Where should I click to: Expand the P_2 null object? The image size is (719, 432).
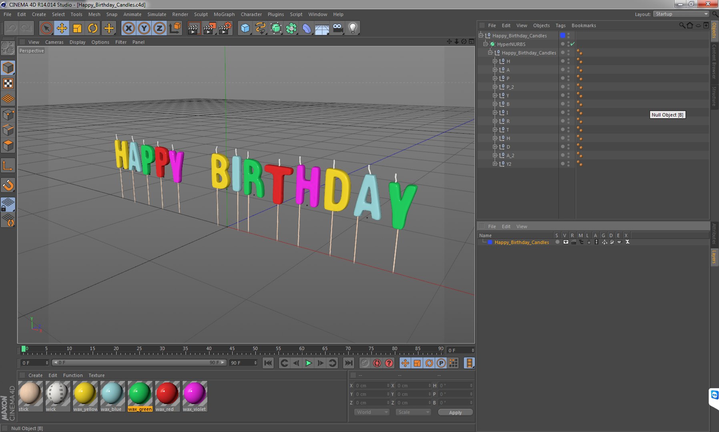click(x=495, y=87)
